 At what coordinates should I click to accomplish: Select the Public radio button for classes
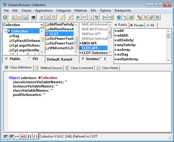pos(7,59)
